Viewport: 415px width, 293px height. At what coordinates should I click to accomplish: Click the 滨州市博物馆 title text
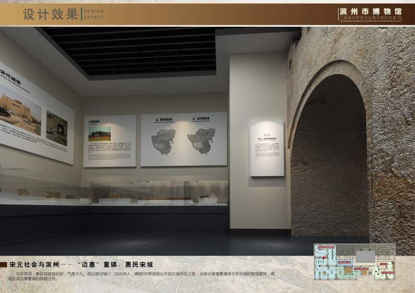pyautogui.click(x=370, y=11)
